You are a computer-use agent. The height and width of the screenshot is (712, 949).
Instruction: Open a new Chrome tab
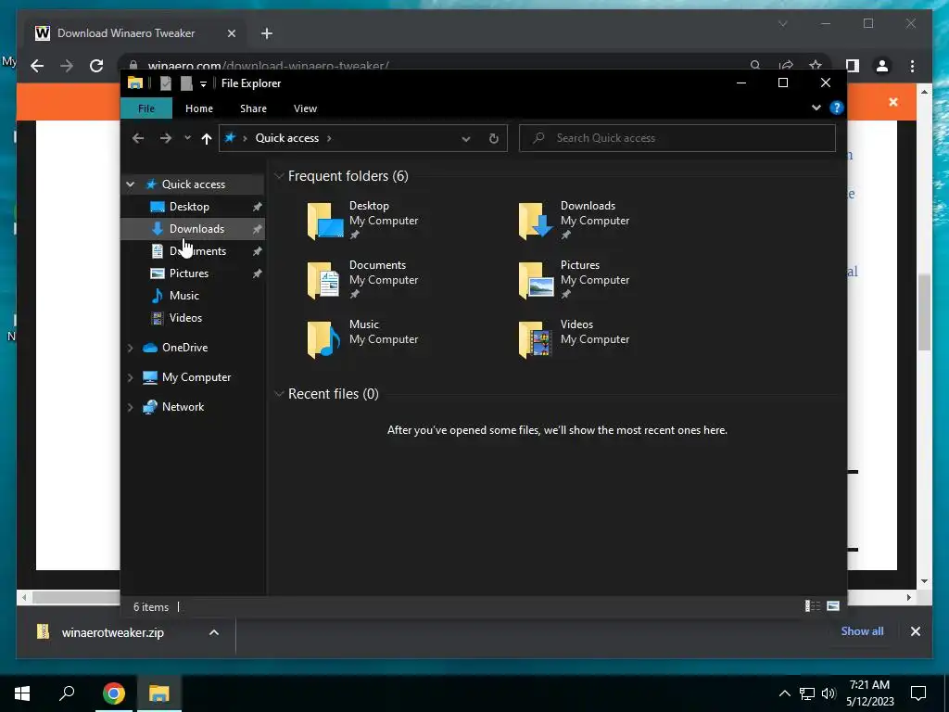(x=266, y=33)
